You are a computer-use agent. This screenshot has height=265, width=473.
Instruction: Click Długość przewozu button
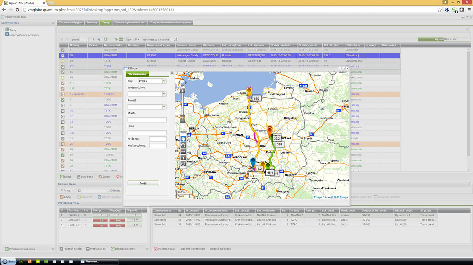[220, 249]
